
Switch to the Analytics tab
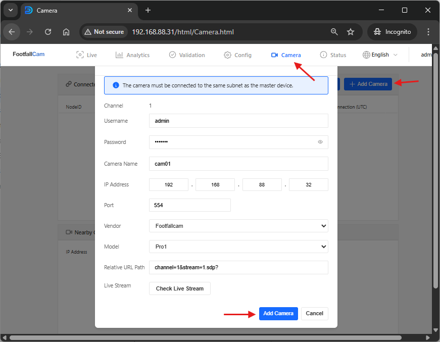pyautogui.click(x=132, y=55)
